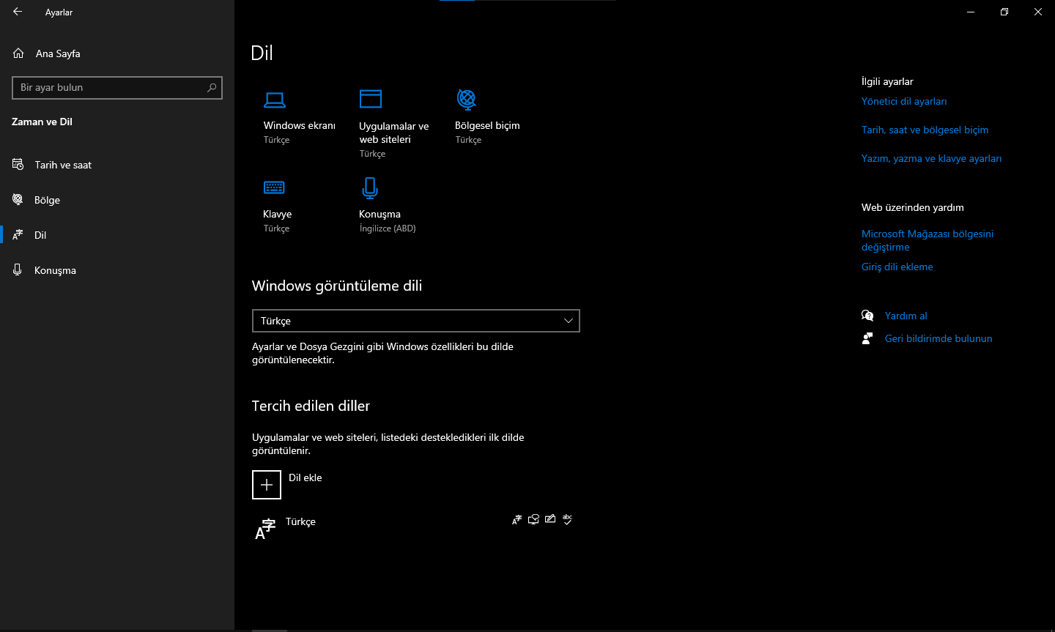The image size is (1055, 632).
Task: Open Yönetici dil ayarları link
Action: [x=904, y=101]
